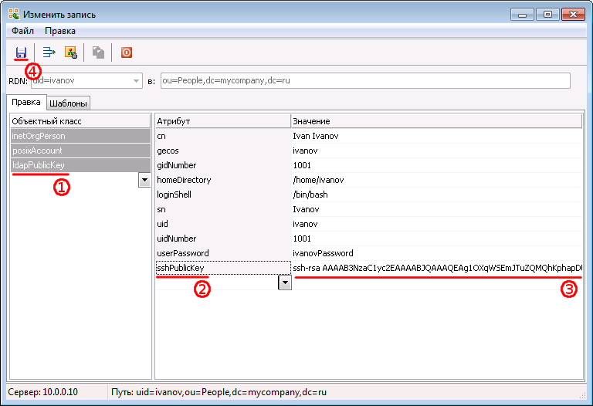Switch to the Шаблоны tab
This screenshot has width=593, height=406.
[69, 103]
